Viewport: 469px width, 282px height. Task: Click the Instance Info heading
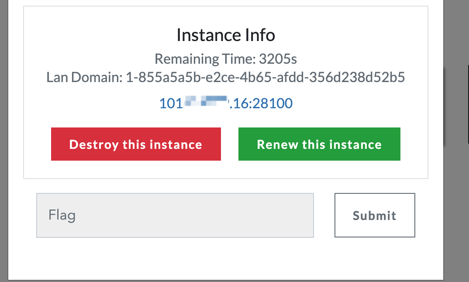(226, 35)
